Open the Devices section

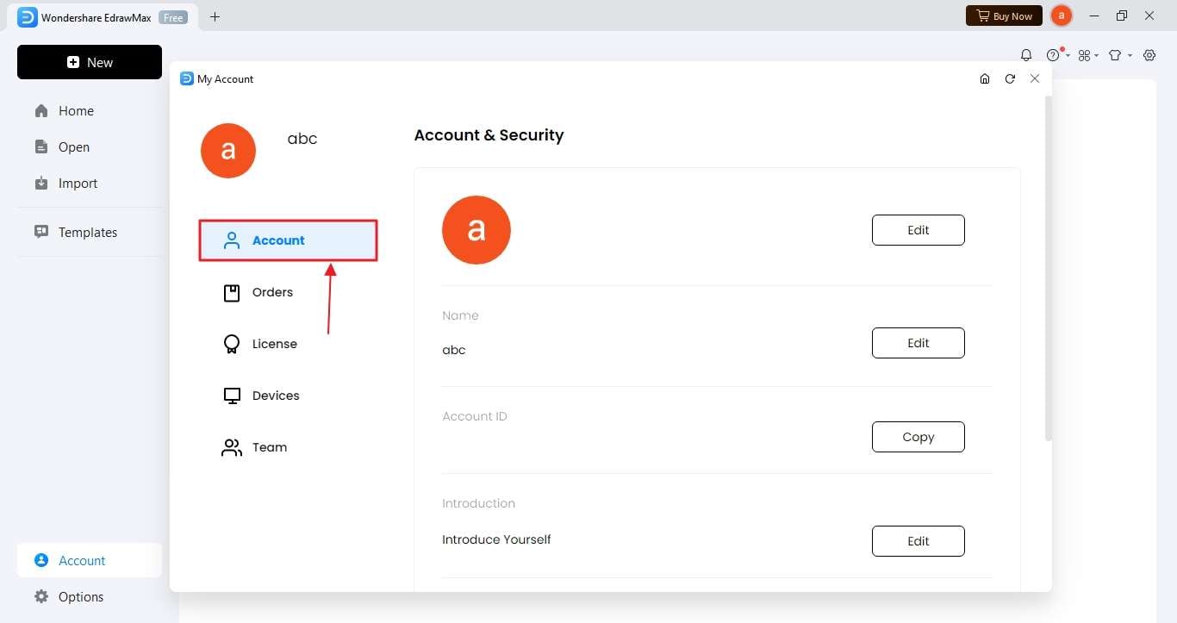[x=276, y=396]
